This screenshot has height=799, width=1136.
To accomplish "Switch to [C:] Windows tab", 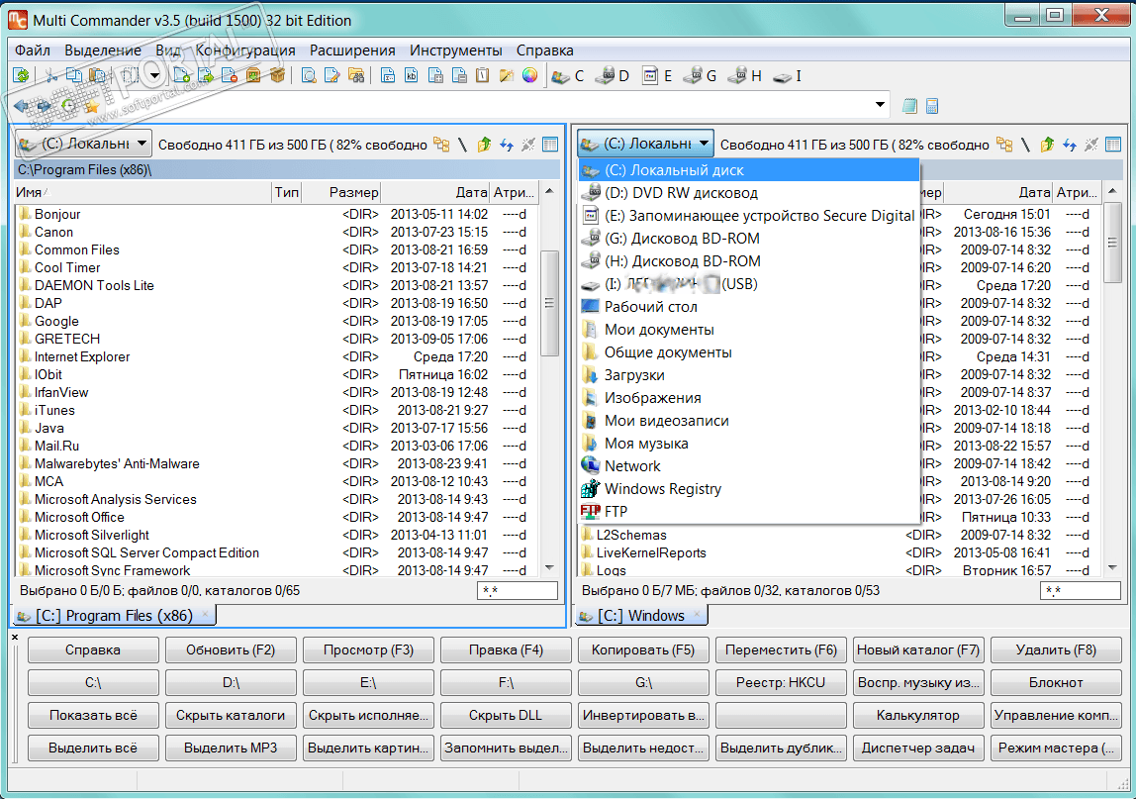I will (x=641, y=616).
